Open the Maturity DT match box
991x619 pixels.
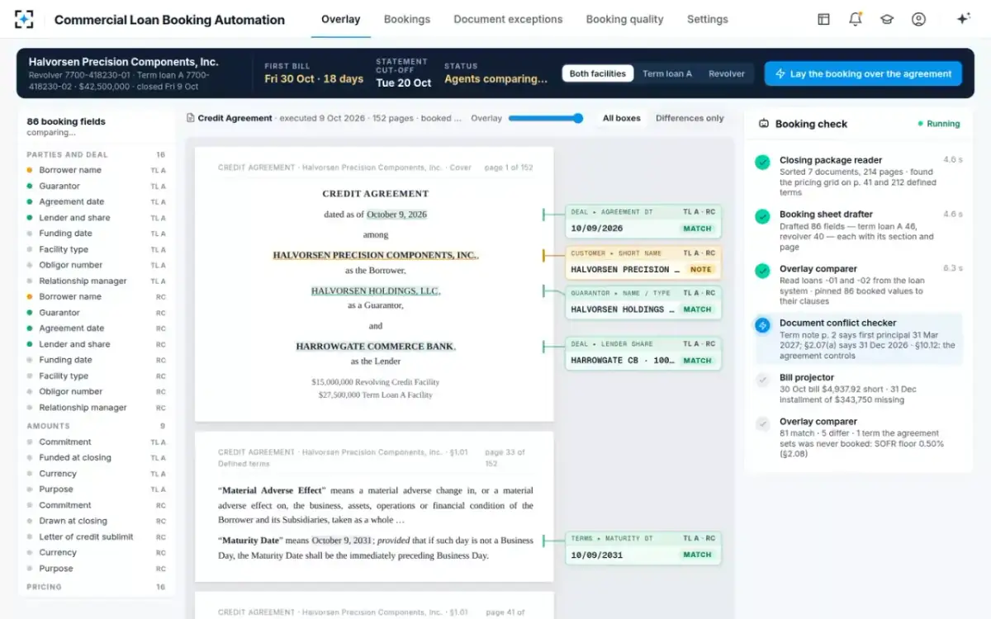(x=643, y=547)
